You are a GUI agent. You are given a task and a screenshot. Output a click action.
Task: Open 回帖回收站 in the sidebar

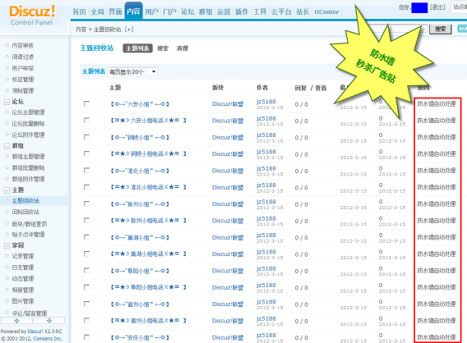25,212
